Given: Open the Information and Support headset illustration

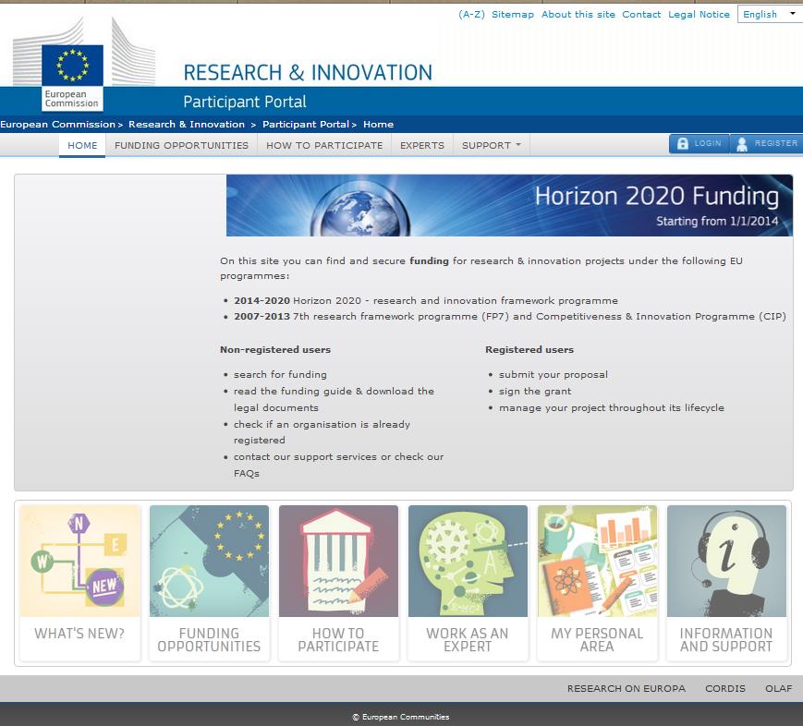Looking at the screenshot, I should 726,562.
